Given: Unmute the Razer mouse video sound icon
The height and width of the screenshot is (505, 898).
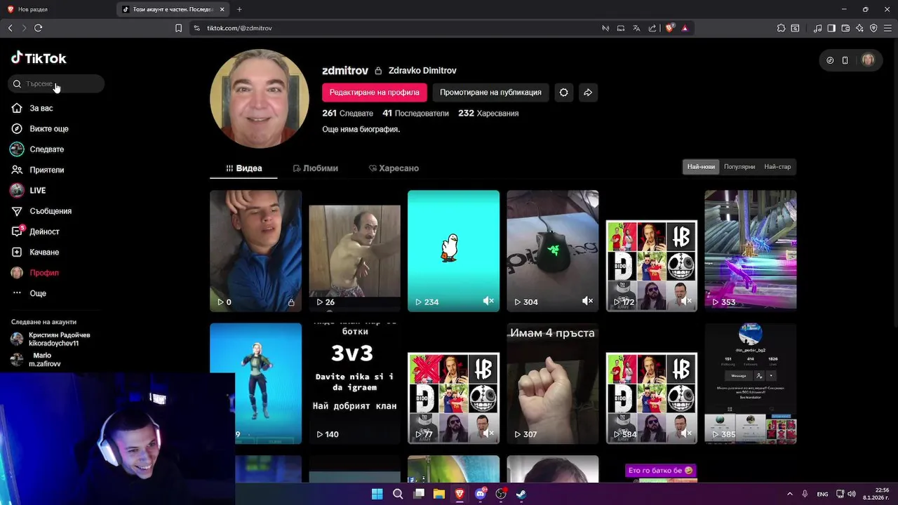Looking at the screenshot, I should click(x=587, y=301).
